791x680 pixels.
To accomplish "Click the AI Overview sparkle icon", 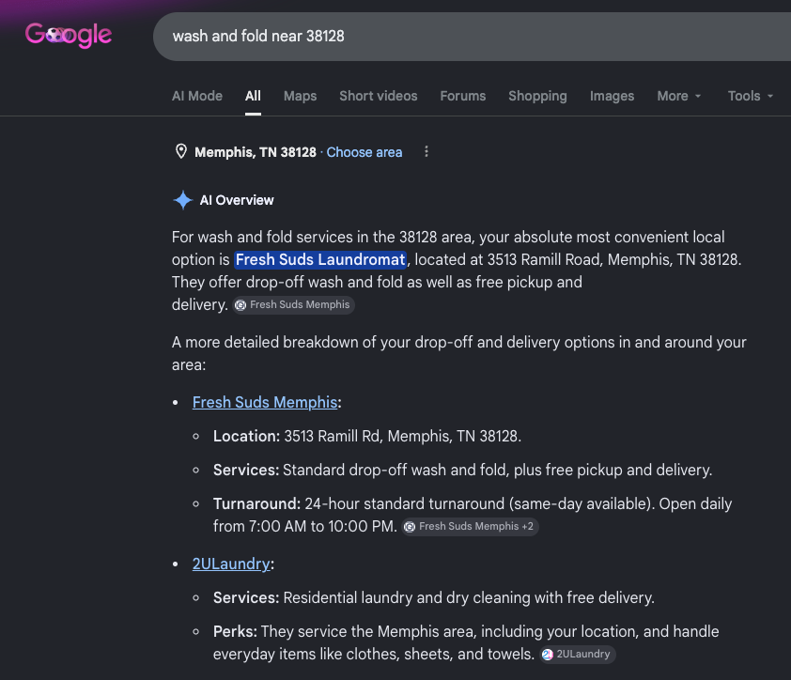I will pos(182,200).
